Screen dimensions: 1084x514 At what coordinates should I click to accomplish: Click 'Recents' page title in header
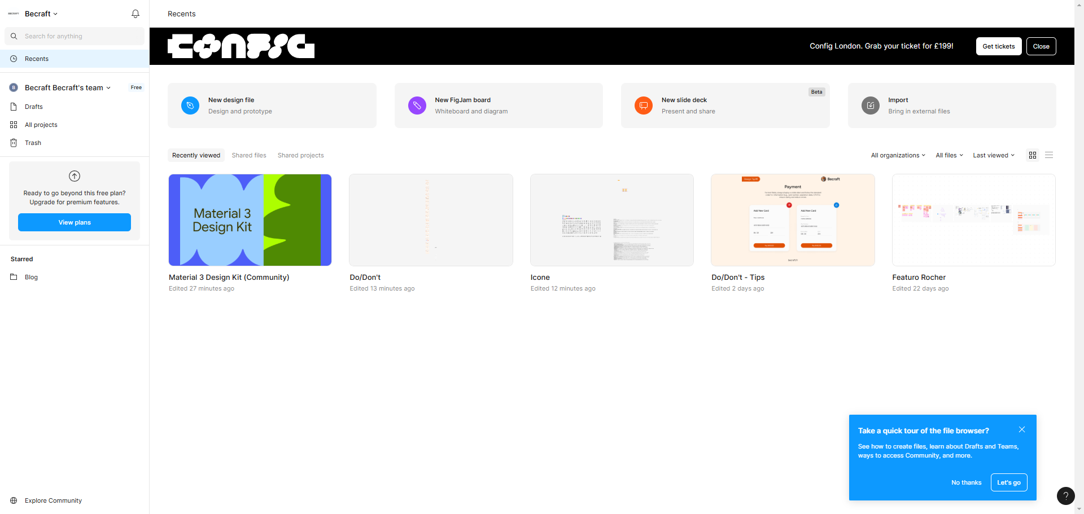coord(181,14)
